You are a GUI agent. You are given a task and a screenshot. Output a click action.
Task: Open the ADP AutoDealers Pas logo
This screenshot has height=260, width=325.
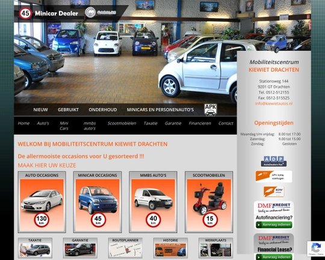tap(274, 161)
